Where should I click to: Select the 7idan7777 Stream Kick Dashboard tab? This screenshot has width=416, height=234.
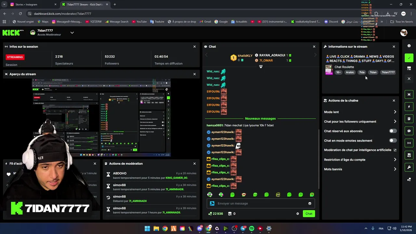click(84, 5)
